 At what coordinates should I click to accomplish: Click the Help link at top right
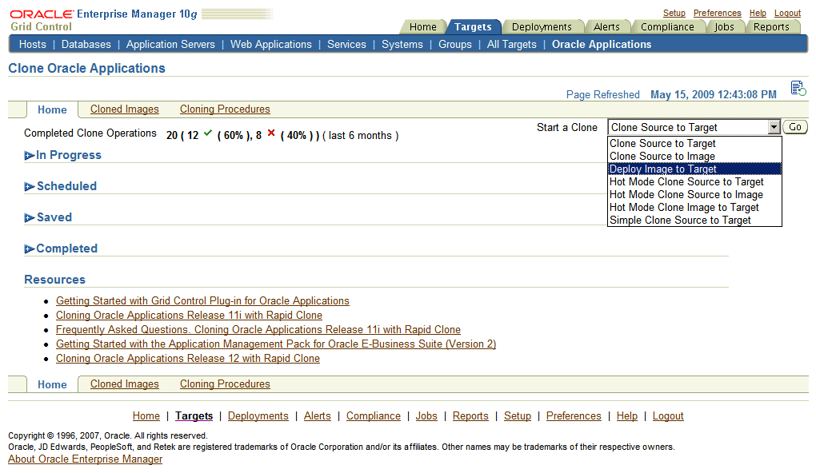pyautogui.click(x=758, y=13)
